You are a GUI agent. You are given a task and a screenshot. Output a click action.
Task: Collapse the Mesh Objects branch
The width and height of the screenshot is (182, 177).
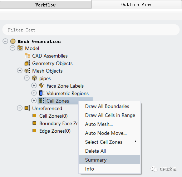[20, 70]
